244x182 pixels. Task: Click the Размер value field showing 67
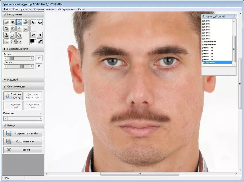tap(39, 58)
